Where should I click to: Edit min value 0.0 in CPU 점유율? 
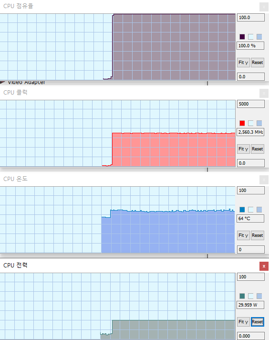point(250,76)
